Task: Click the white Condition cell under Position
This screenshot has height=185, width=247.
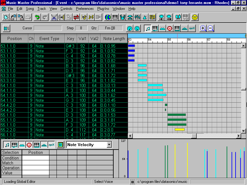Action: point(36,158)
